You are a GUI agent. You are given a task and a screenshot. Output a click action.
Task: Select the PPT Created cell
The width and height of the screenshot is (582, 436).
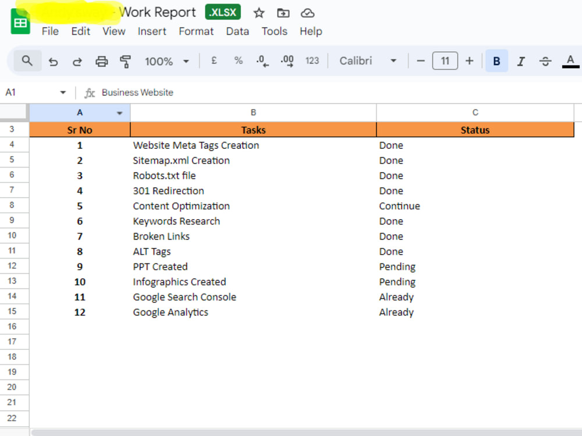click(x=253, y=267)
